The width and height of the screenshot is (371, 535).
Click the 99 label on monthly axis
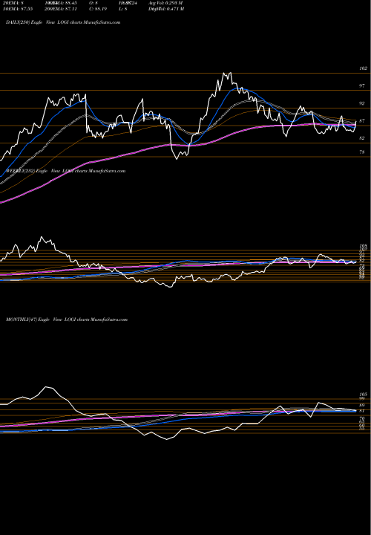(x=362, y=398)
